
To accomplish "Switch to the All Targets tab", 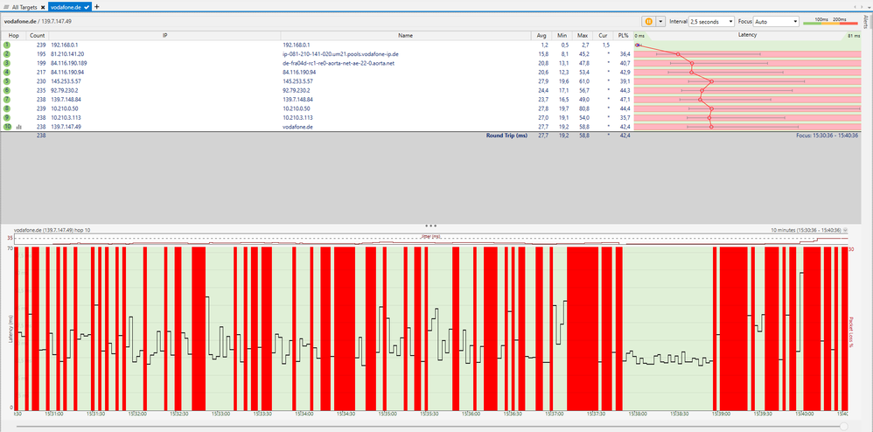I will [x=24, y=6].
